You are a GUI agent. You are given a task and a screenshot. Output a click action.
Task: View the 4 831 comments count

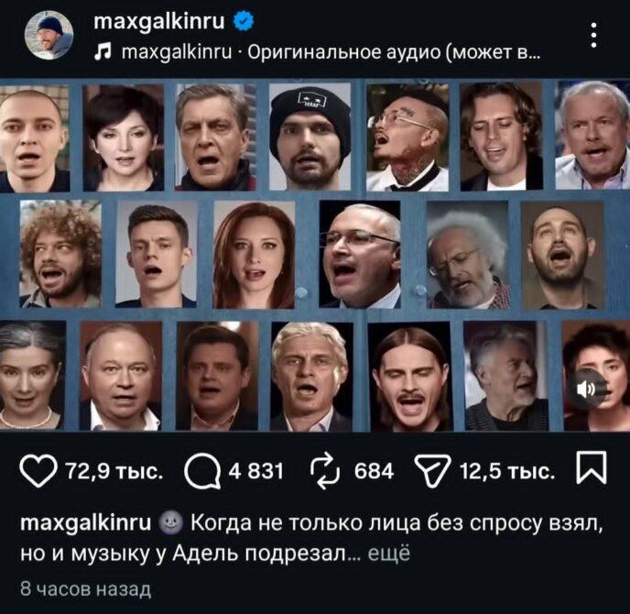(256, 471)
